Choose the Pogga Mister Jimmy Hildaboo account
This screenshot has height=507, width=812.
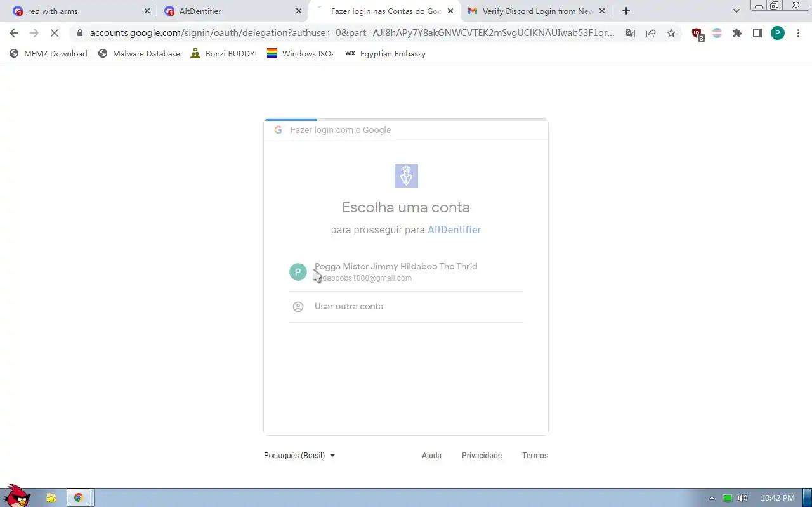click(x=406, y=272)
